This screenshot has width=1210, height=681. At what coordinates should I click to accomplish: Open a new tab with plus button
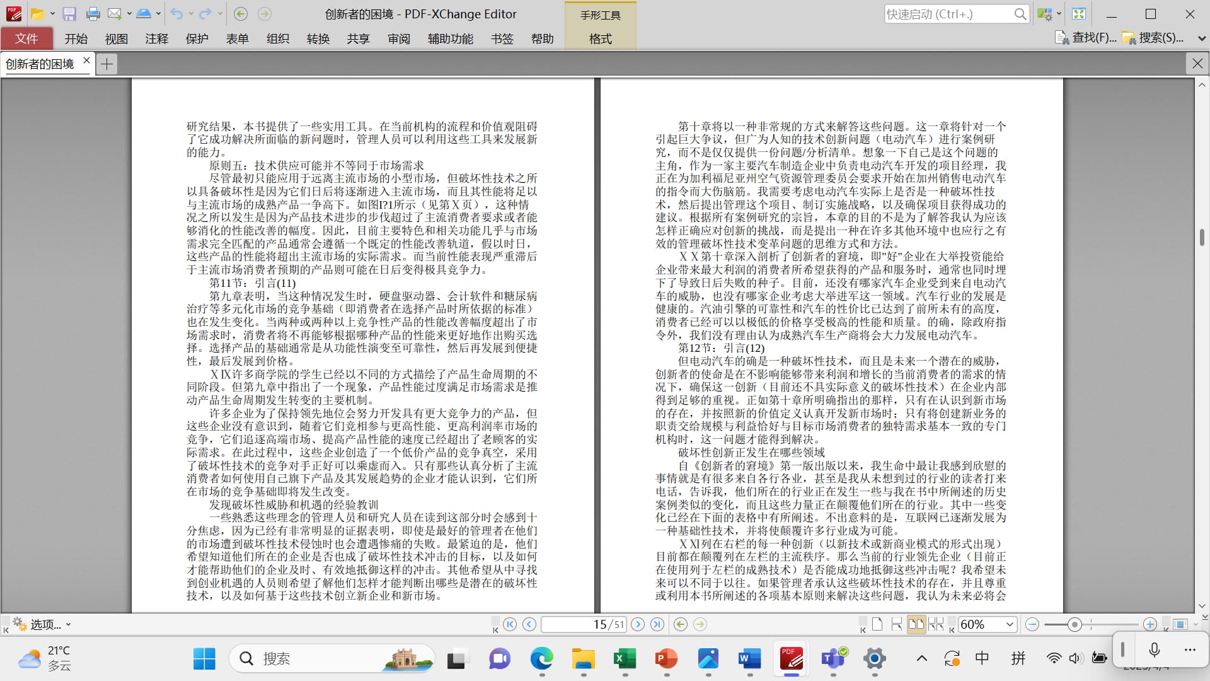pyautogui.click(x=107, y=64)
